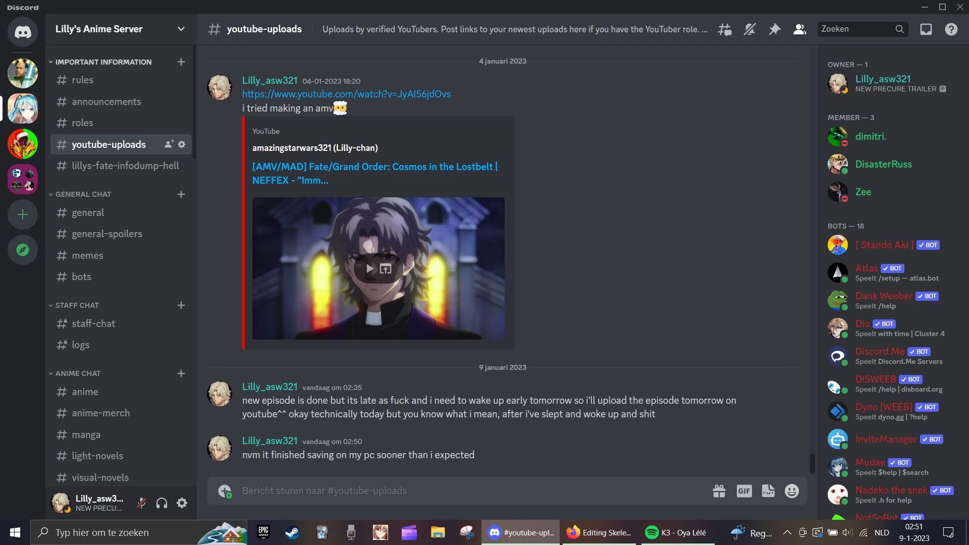The width and height of the screenshot is (969, 545).
Task: Toggle microphone mute in user panel
Action: click(142, 503)
